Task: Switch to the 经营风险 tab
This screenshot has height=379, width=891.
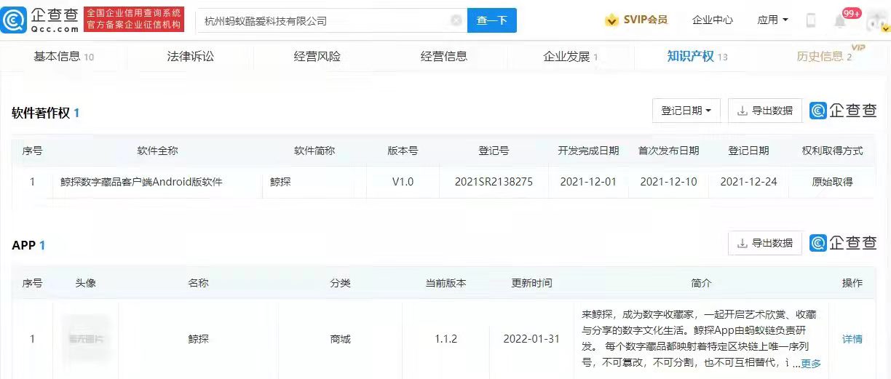Action: click(x=317, y=56)
